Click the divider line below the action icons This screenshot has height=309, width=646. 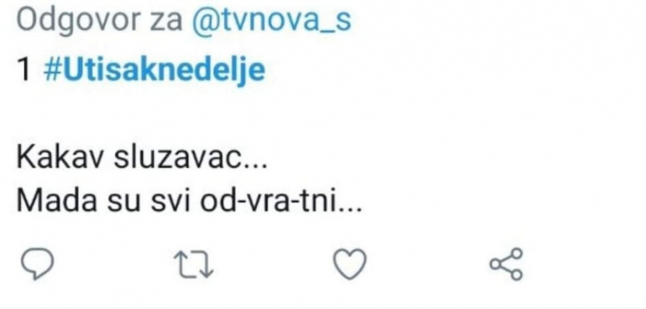click(x=323, y=305)
